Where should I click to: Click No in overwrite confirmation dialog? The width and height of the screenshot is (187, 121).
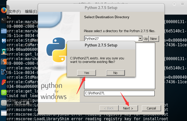point(115,73)
